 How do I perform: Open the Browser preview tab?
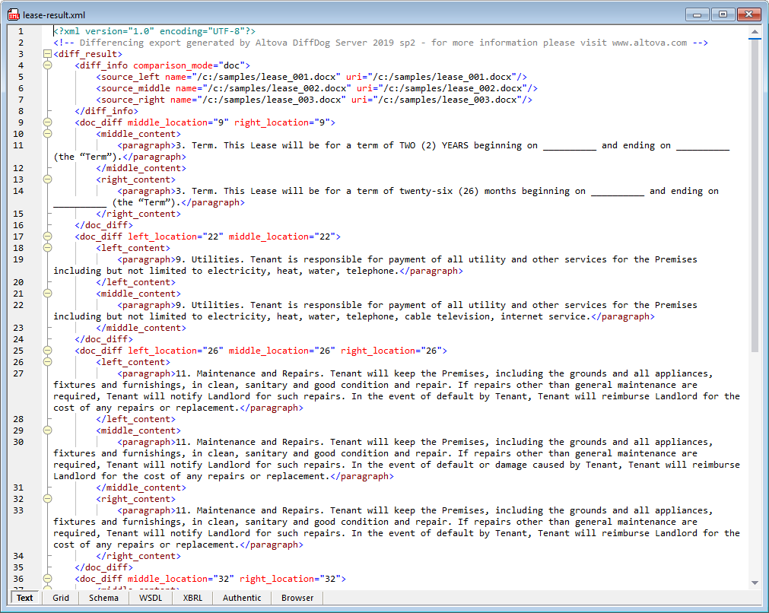coord(297,598)
